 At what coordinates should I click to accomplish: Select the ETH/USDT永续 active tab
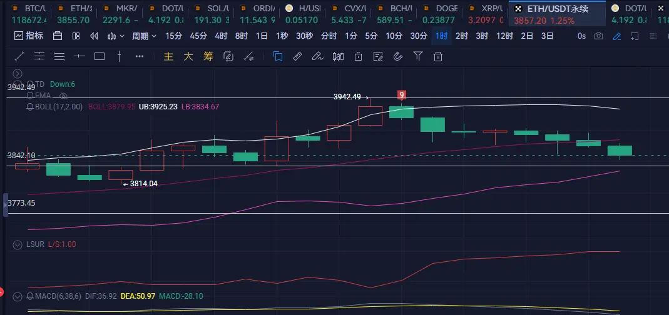click(557, 14)
